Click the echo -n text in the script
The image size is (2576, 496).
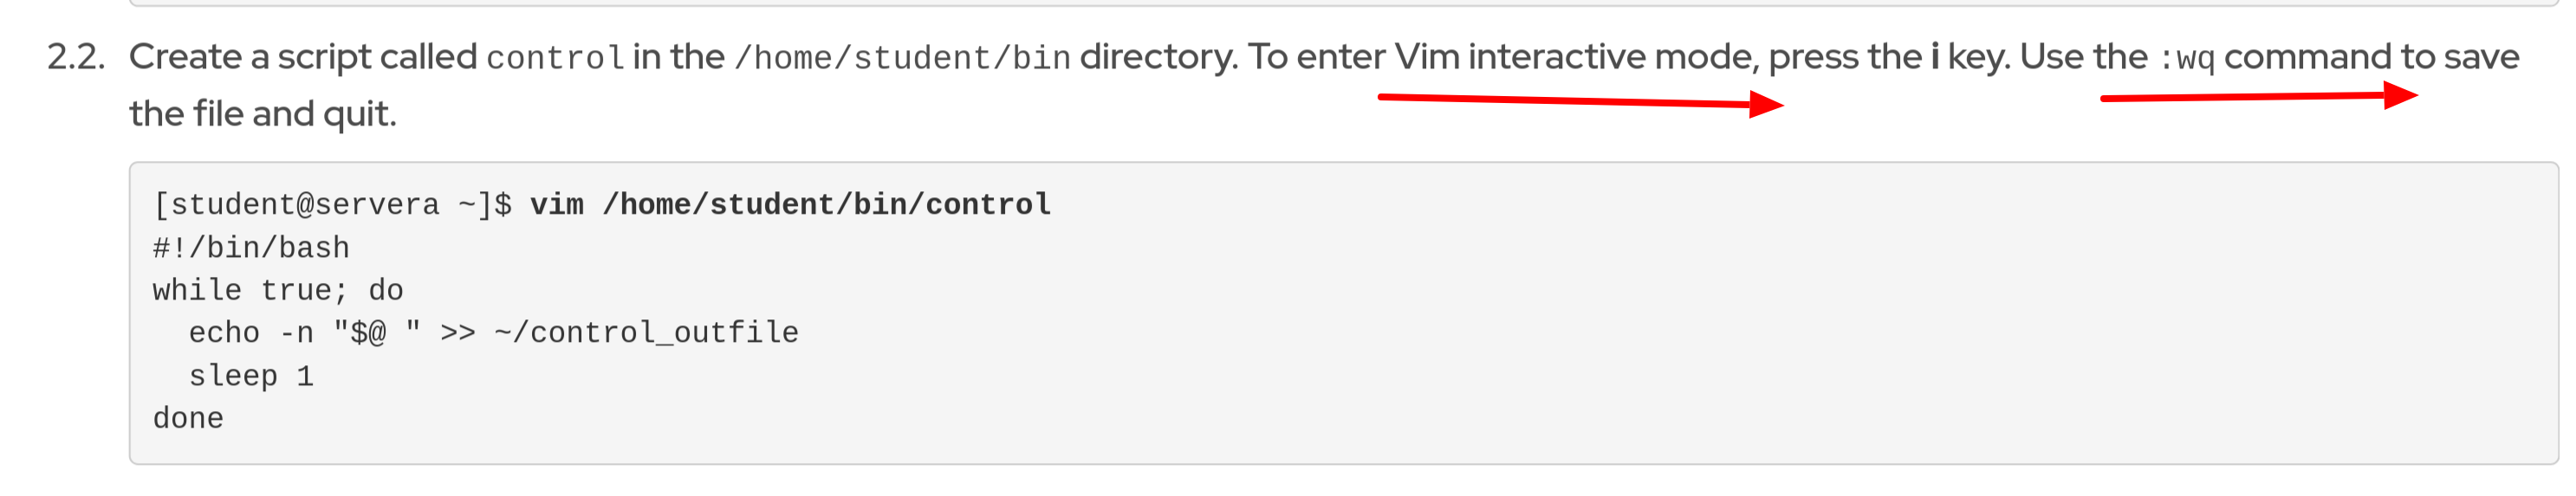[x=251, y=333]
